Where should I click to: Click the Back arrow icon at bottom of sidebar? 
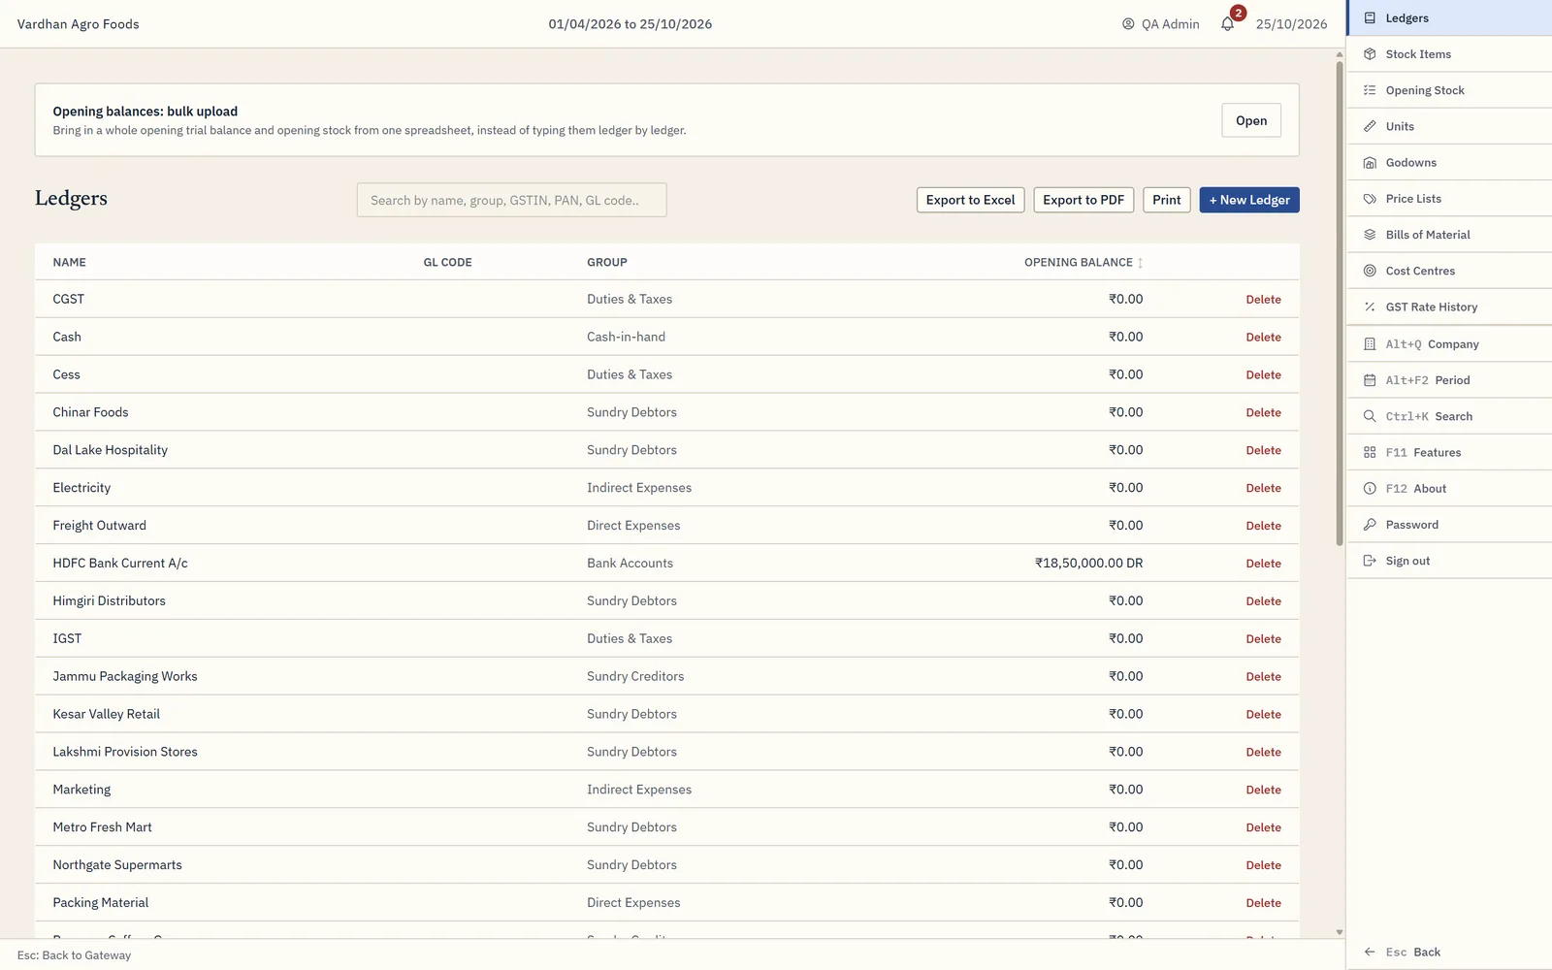click(x=1370, y=952)
